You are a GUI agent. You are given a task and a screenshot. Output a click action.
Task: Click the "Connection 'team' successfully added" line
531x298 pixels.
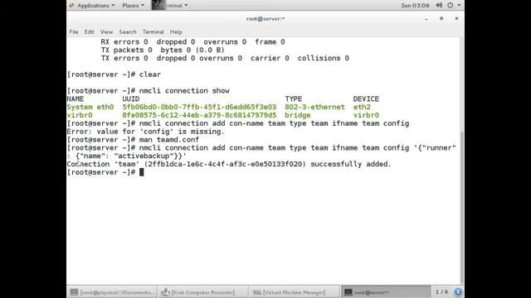(229, 164)
